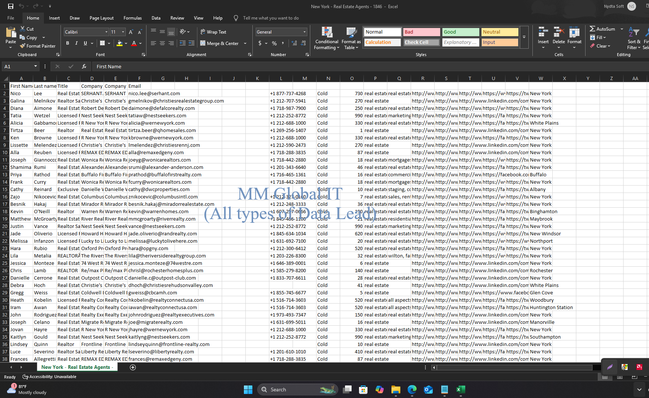
Task: Open Excel from the Windows taskbar
Action: [x=460, y=390]
